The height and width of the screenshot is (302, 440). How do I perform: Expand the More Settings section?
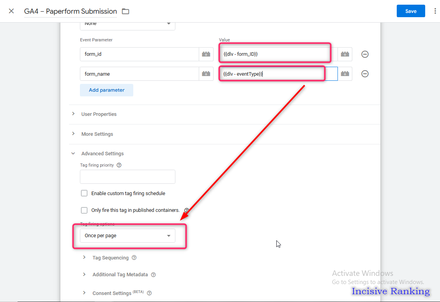pyautogui.click(x=97, y=134)
